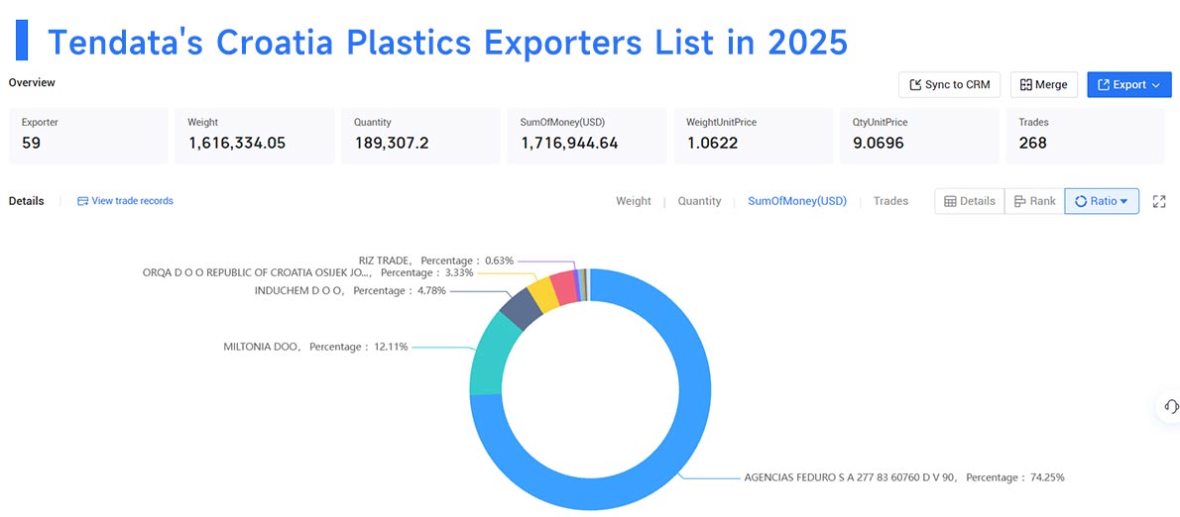Click the SumOfMoney(USD) 1,716,944.64 card

pyautogui.click(x=587, y=136)
